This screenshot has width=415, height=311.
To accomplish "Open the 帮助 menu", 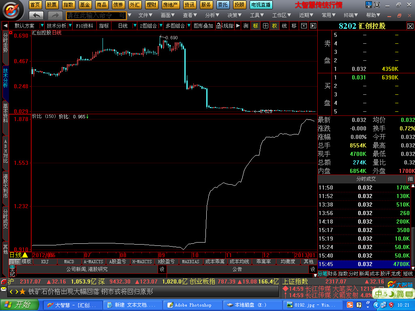I will tap(373, 15).
